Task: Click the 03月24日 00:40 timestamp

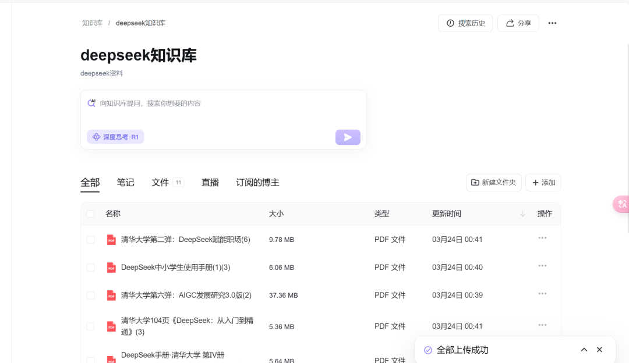Action: coord(457,267)
